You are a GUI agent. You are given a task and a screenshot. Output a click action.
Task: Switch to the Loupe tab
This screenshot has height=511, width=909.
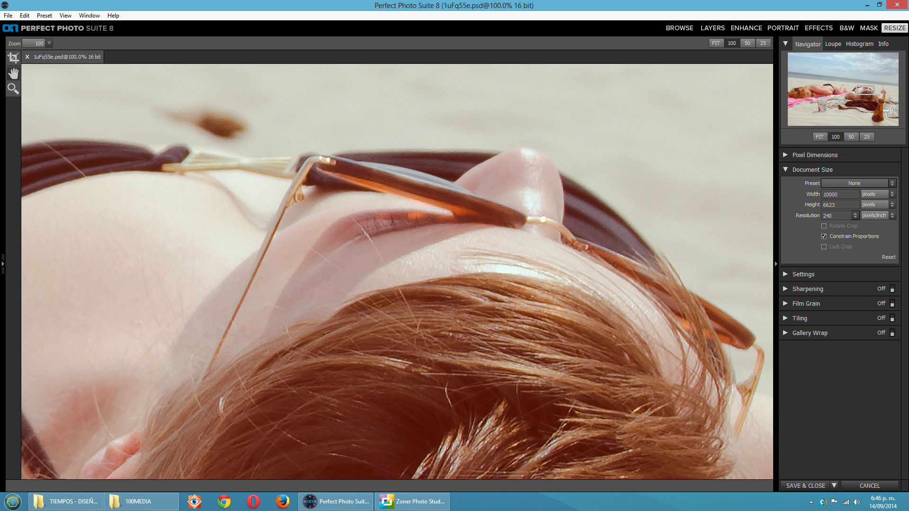pos(833,44)
